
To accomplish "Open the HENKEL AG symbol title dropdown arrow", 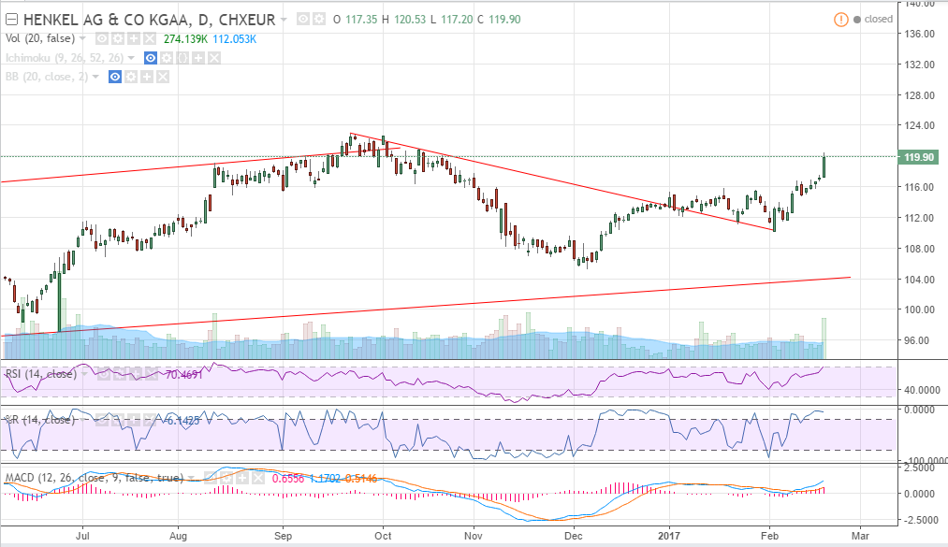I will click(284, 20).
